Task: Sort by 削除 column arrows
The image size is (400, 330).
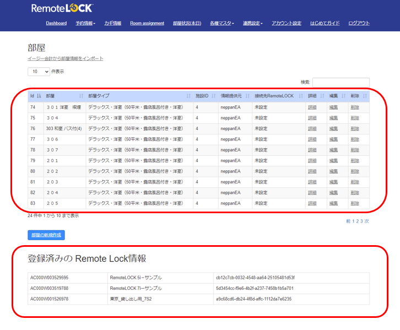Action: (x=365, y=96)
